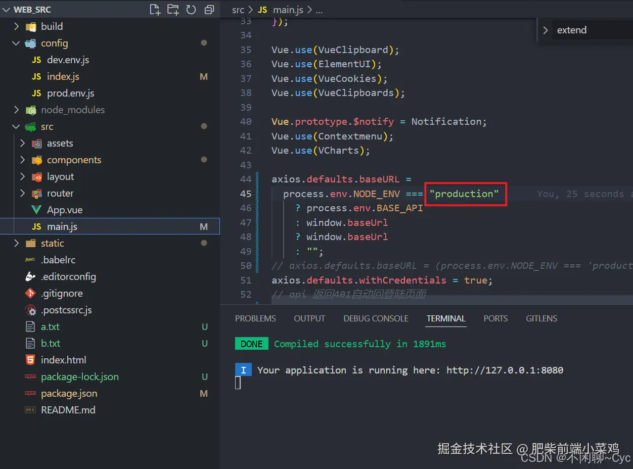Click inside the extend search field

[x=593, y=30]
